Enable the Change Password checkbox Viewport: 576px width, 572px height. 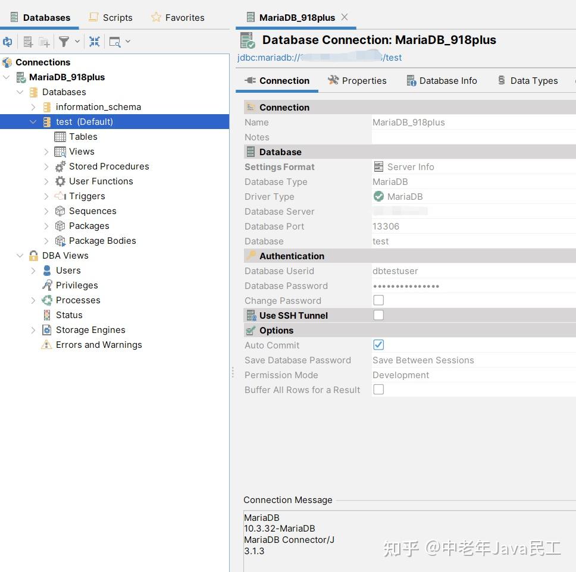click(378, 300)
